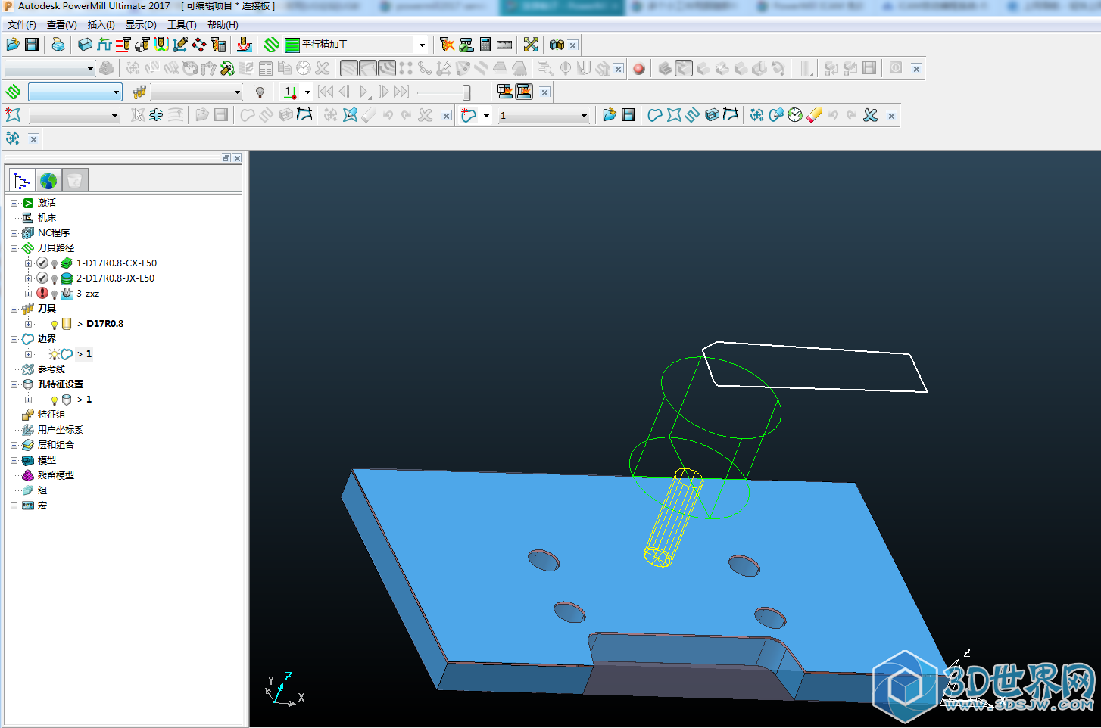Click the boundary eraser icon

click(x=814, y=115)
